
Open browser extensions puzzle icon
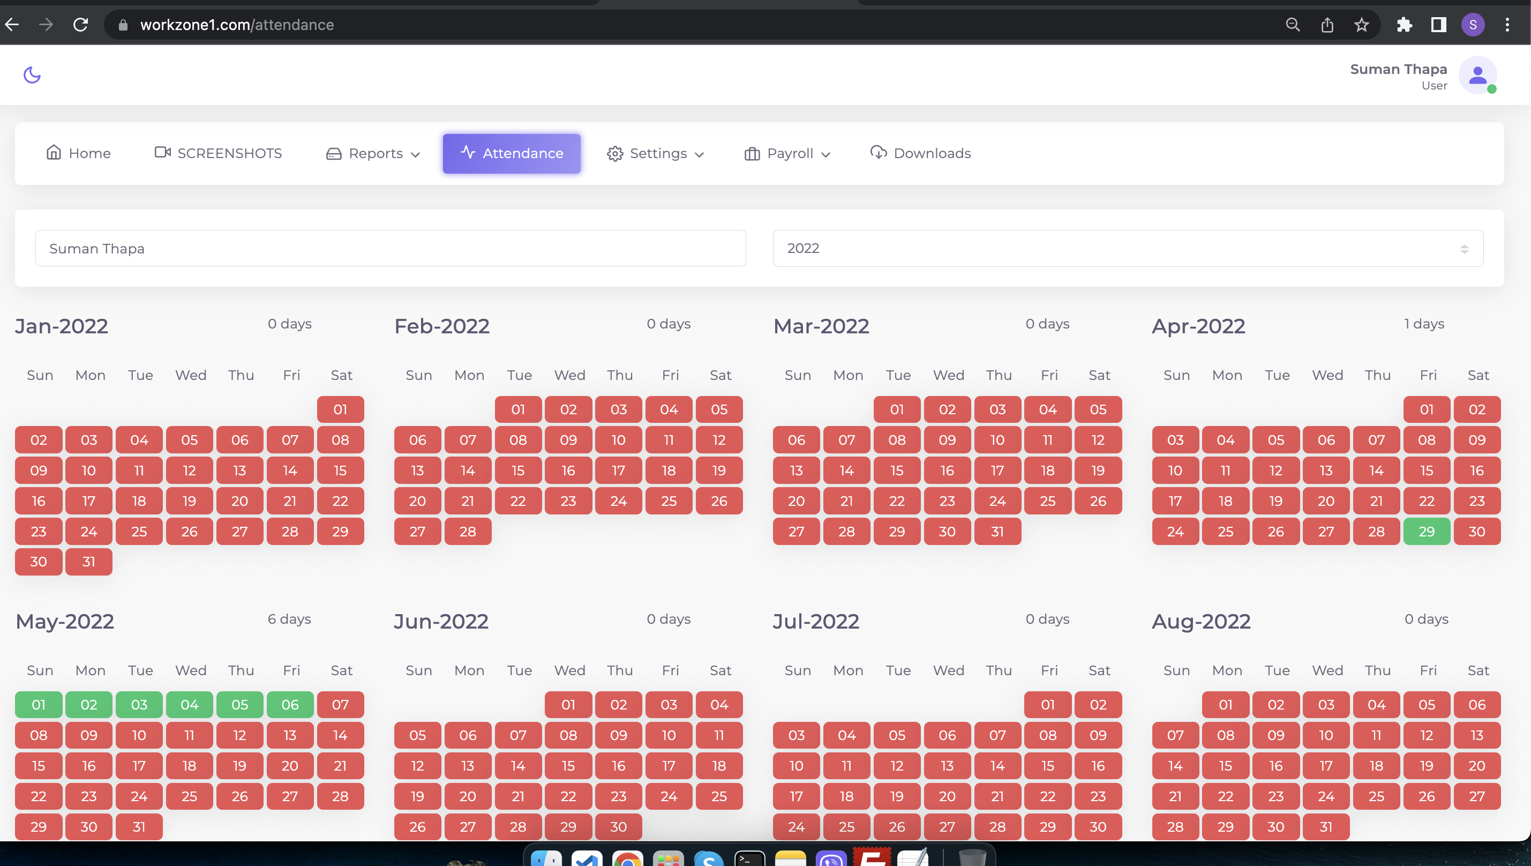1404,25
